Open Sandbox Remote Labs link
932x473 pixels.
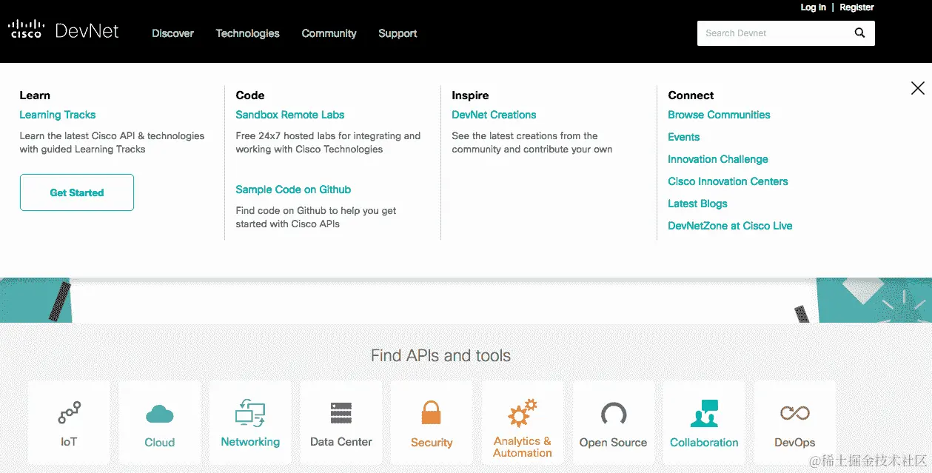tap(289, 115)
